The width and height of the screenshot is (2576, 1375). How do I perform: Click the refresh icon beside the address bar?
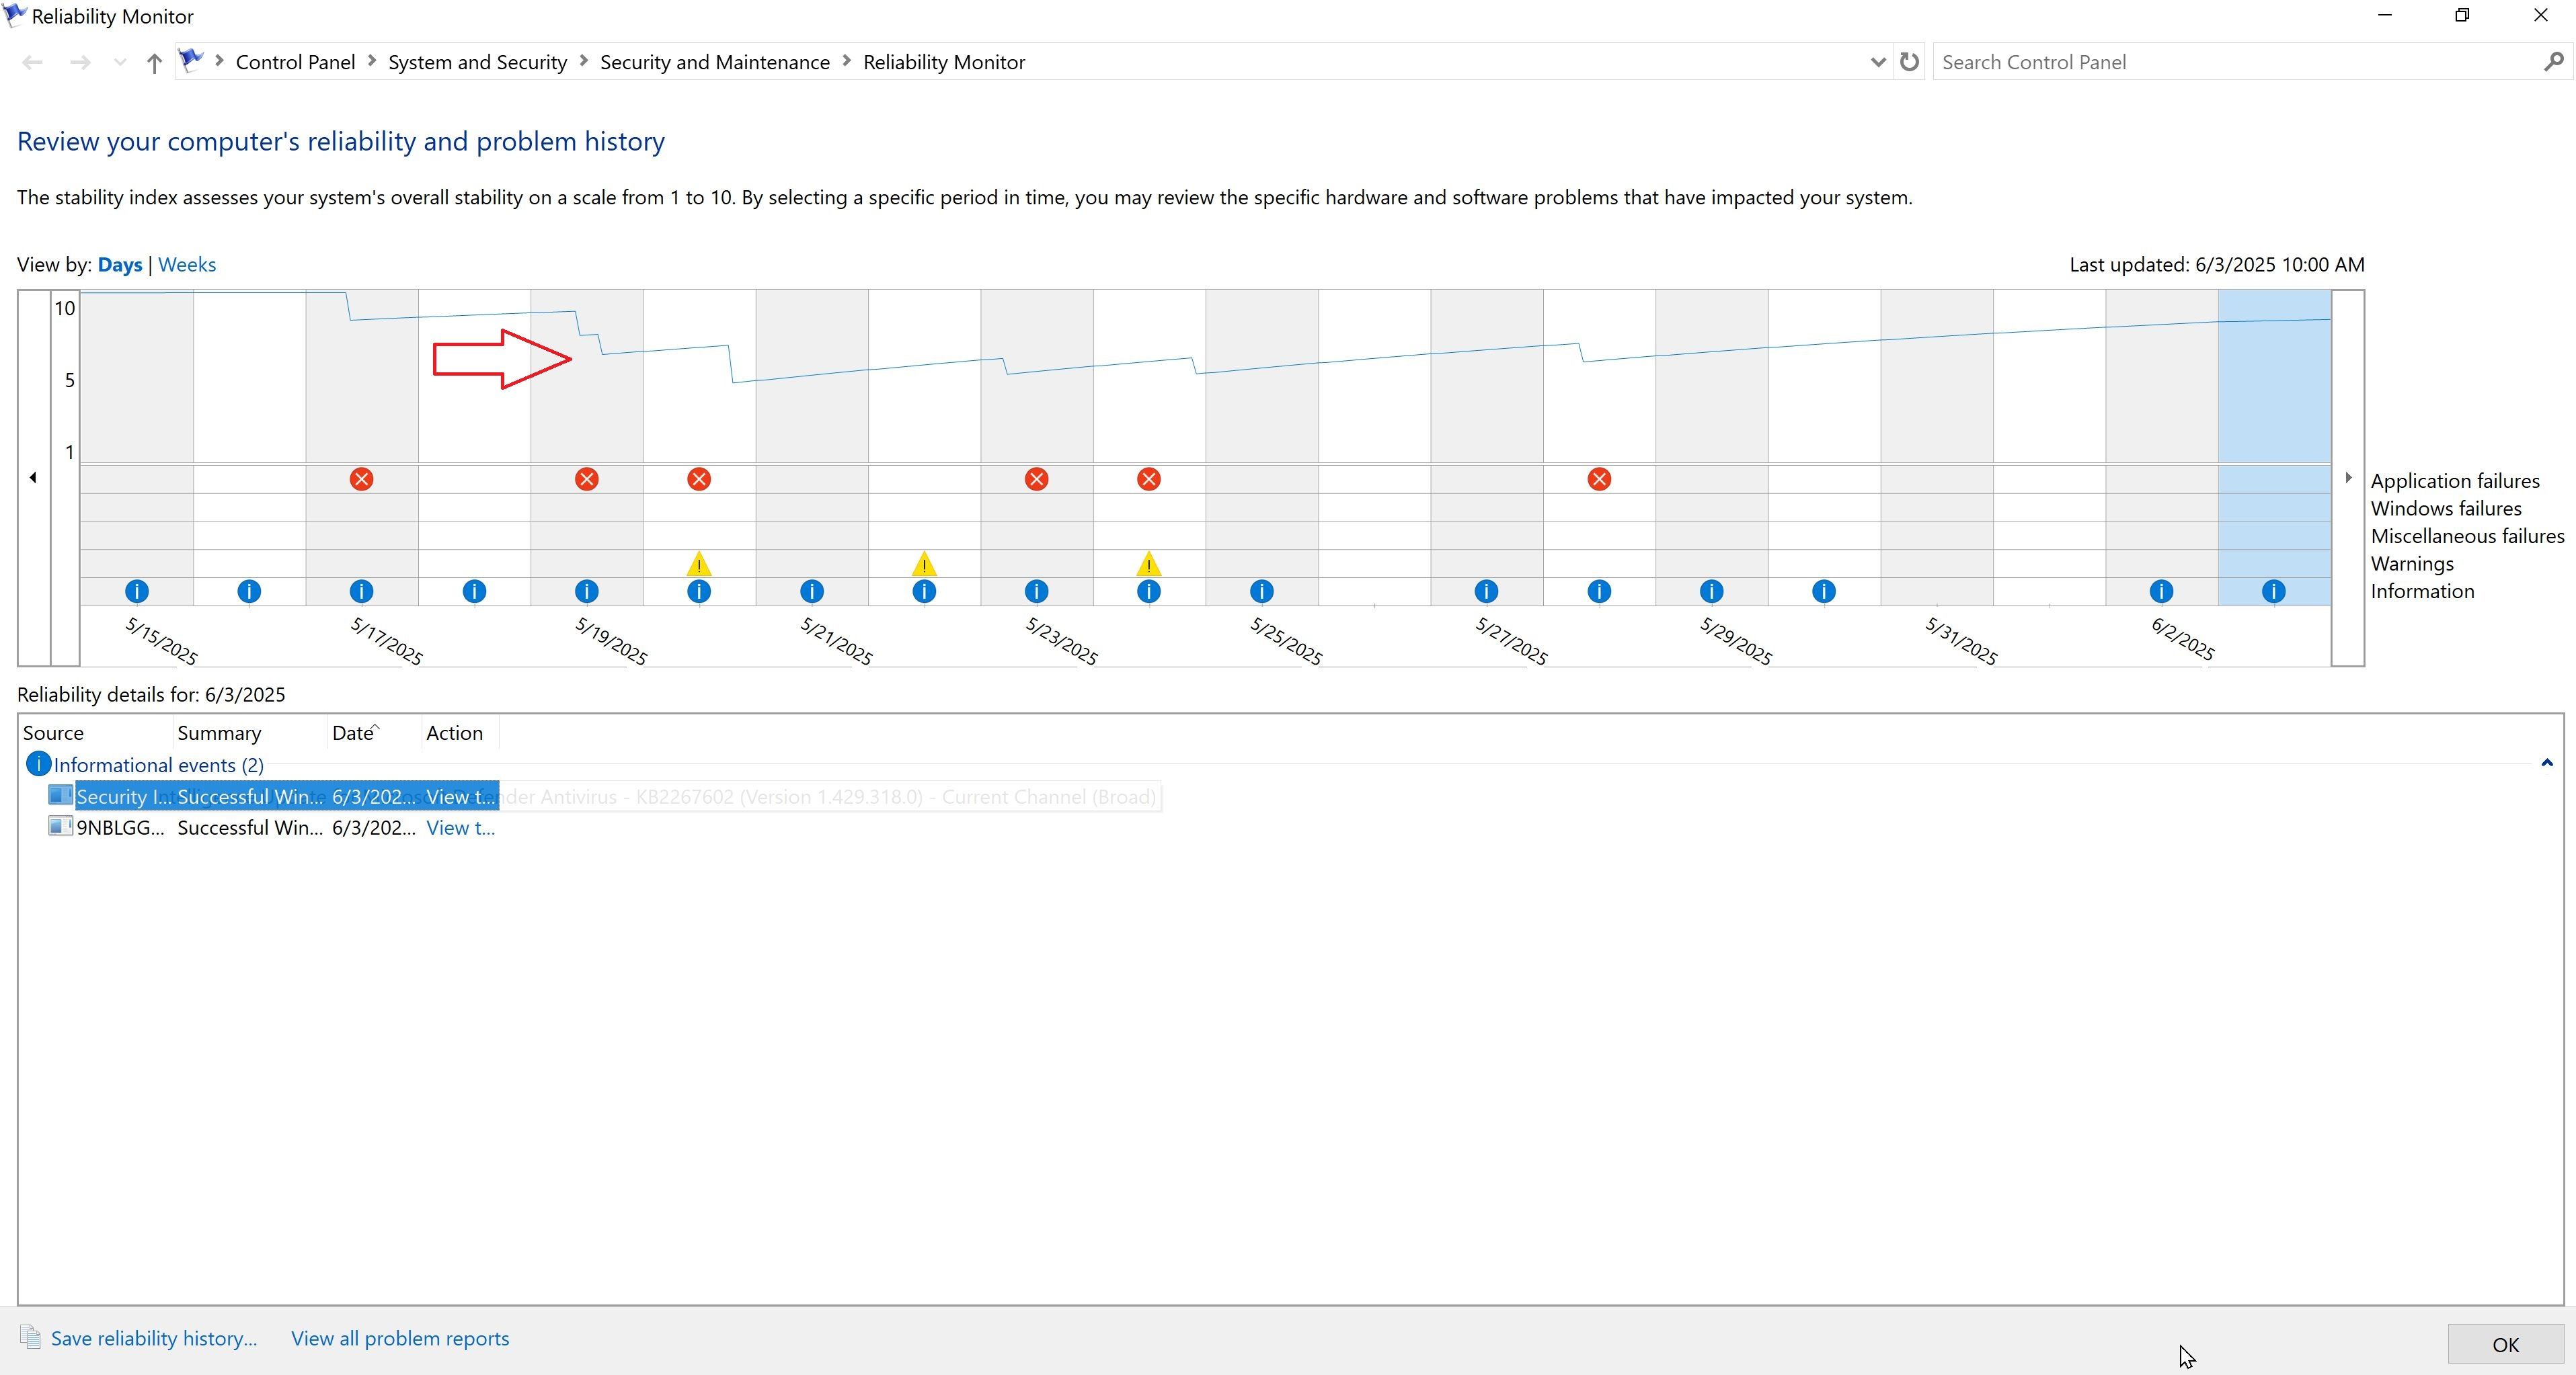1909,62
